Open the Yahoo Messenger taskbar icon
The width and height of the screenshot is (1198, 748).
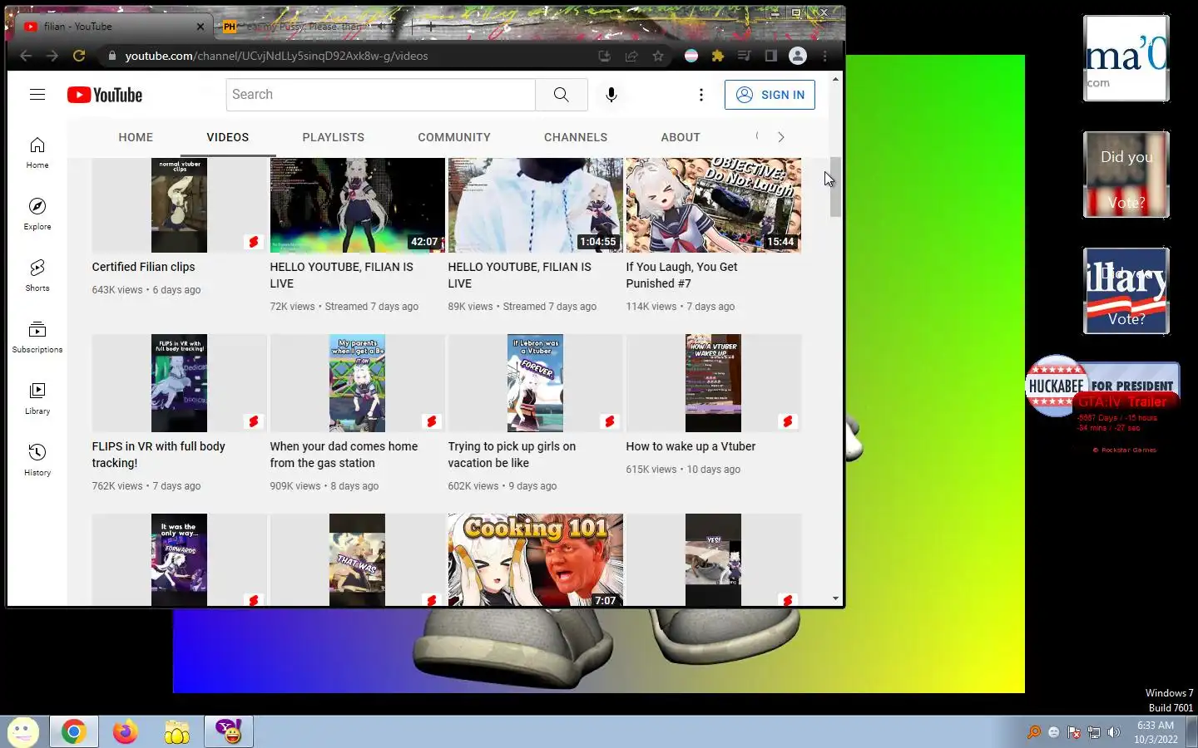(x=229, y=731)
